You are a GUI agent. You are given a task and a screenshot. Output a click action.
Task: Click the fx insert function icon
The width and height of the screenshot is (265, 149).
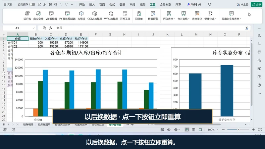click(x=51, y=28)
